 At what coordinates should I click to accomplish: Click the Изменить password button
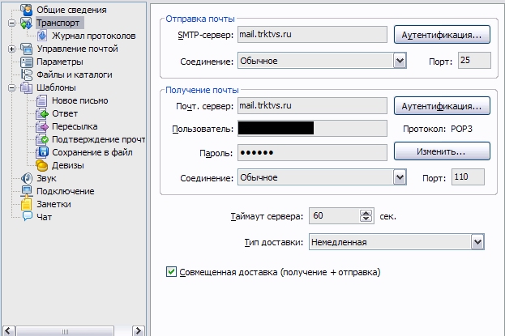(442, 151)
